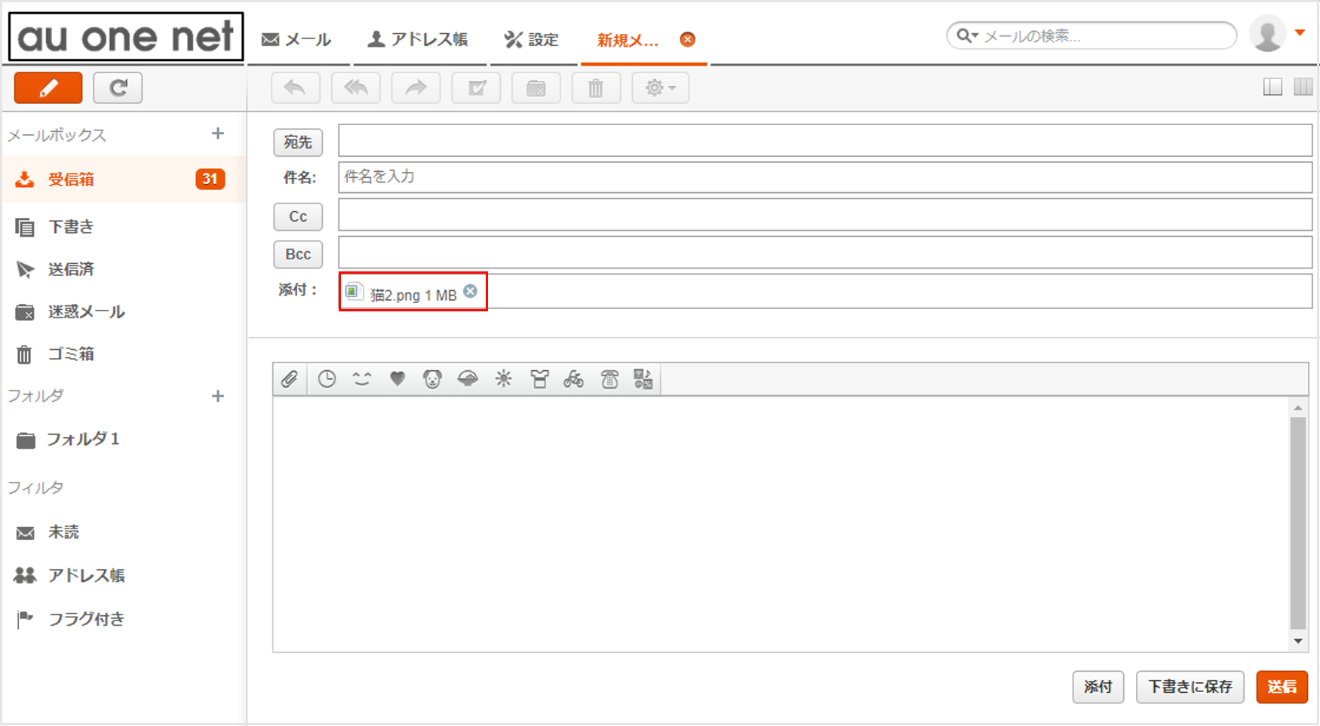Click the paperclip attach icon in editor
The height and width of the screenshot is (726, 1320).
click(290, 379)
